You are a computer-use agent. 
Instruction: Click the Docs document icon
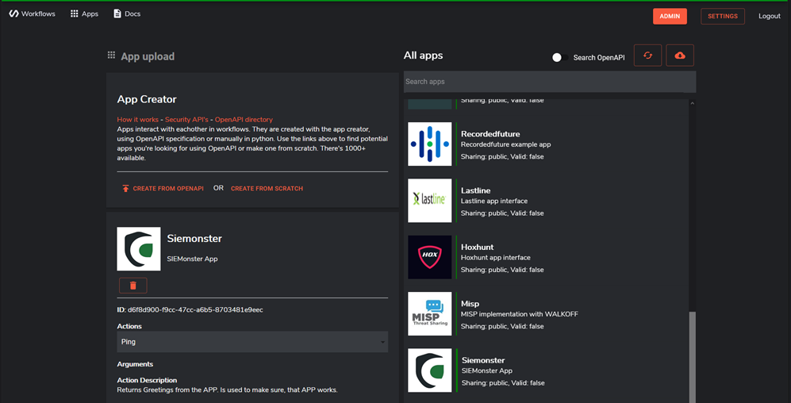pyautogui.click(x=117, y=13)
